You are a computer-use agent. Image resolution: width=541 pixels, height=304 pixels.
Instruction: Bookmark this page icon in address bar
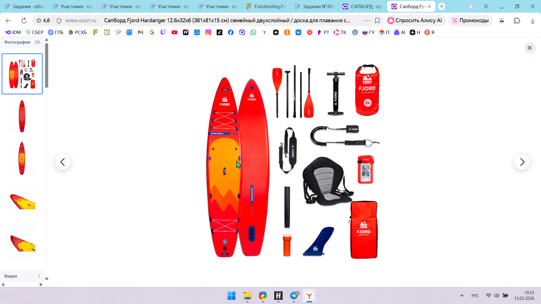(x=377, y=21)
